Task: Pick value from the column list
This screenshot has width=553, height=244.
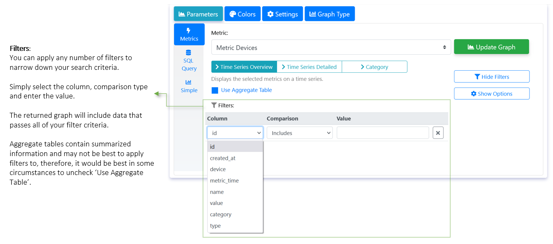Action: coord(235,203)
